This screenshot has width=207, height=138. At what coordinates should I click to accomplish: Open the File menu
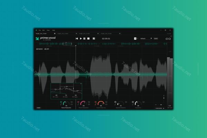40,30
